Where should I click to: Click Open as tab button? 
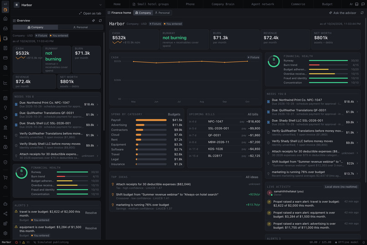tap(90, 13)
